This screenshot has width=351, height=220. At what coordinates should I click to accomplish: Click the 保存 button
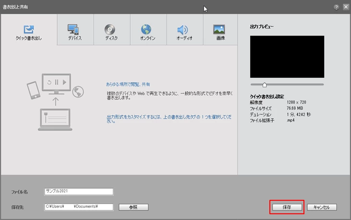(287, 207)
